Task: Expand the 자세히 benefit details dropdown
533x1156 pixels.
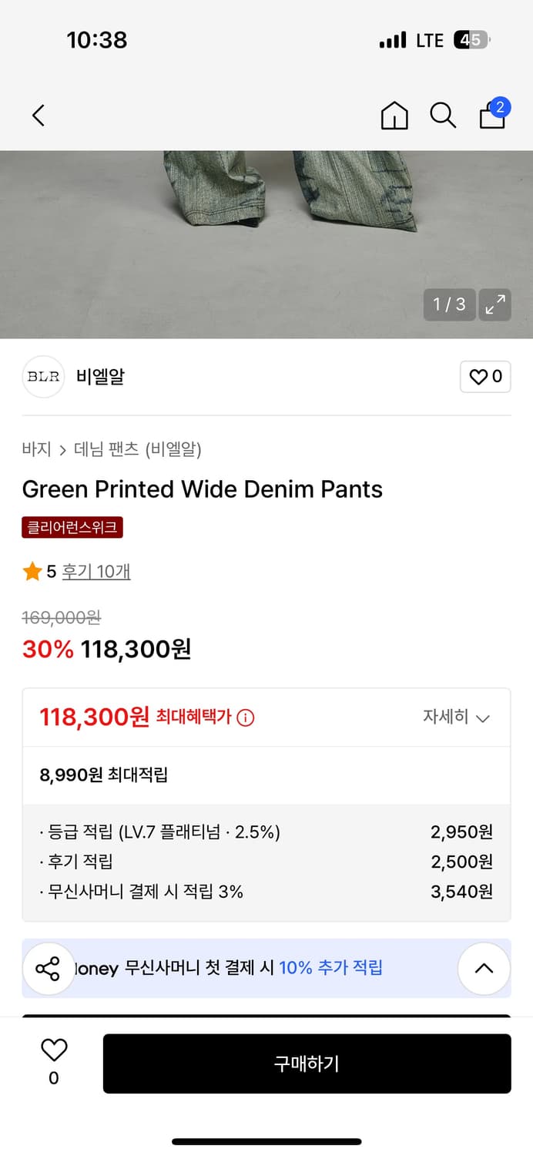Action: point(458,717)
